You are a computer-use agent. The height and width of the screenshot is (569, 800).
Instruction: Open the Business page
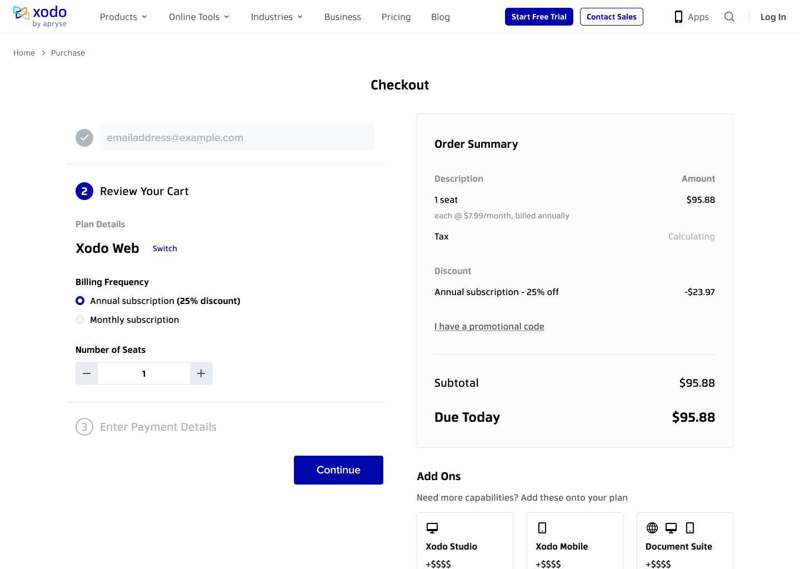coord(343,17)
